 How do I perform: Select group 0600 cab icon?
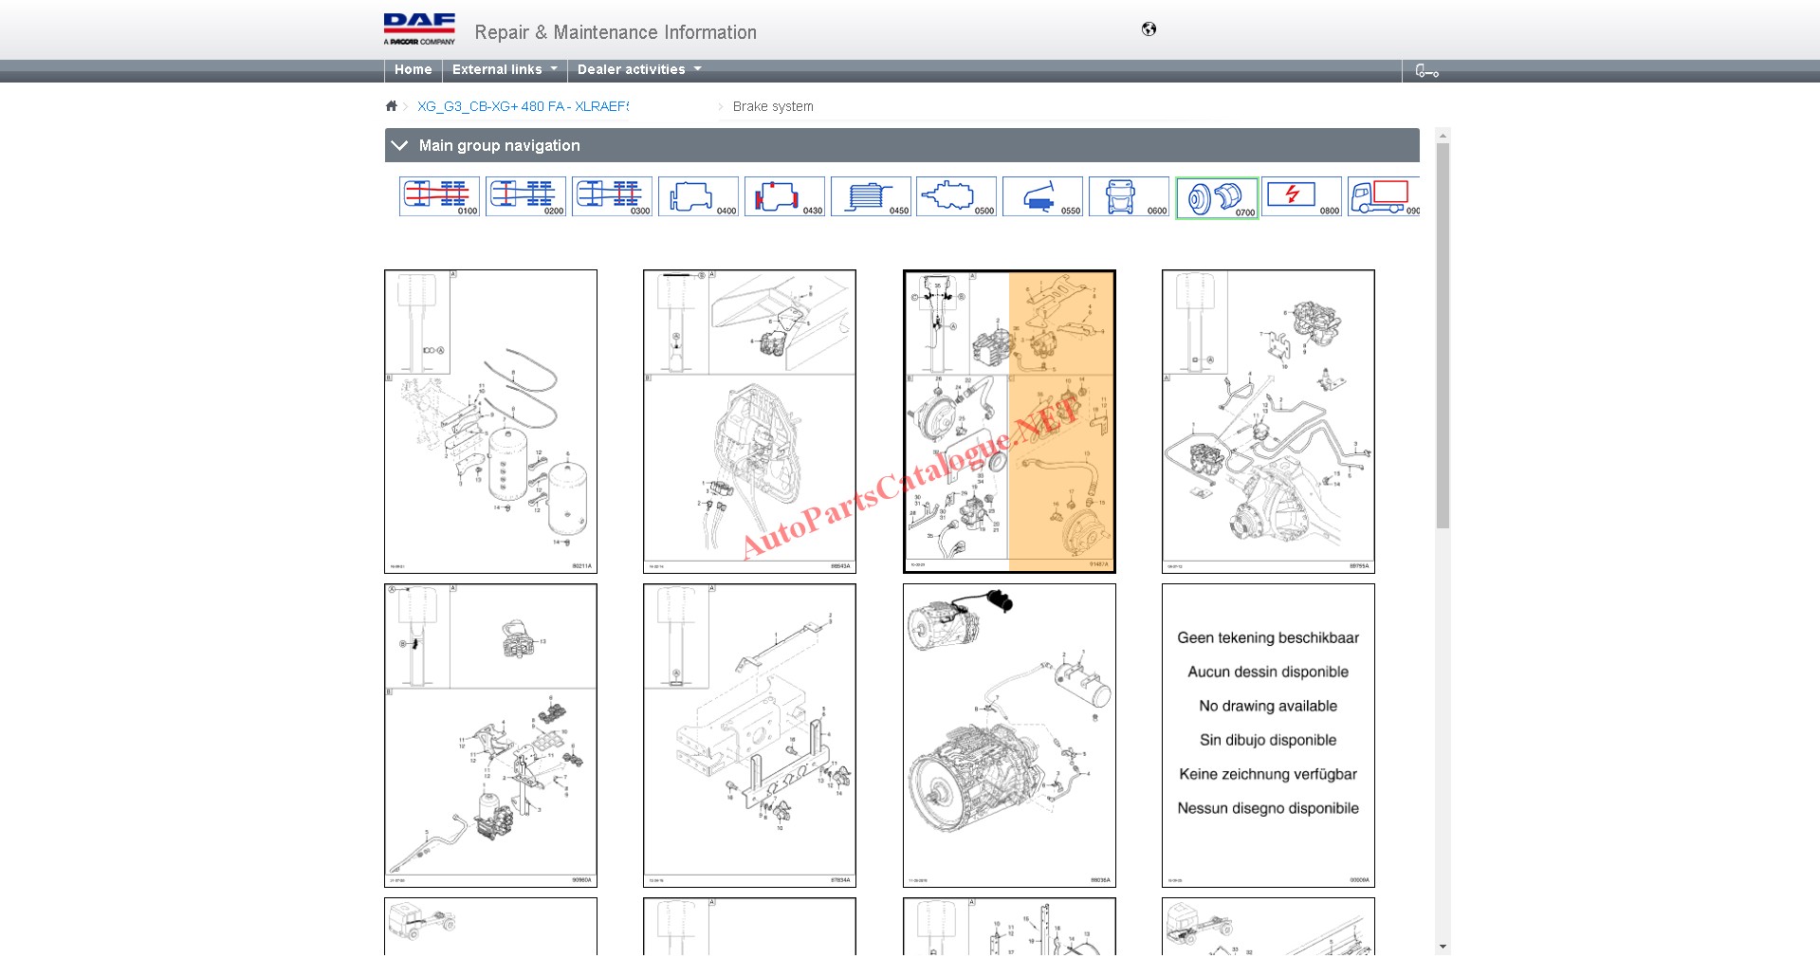(1129, 196)
